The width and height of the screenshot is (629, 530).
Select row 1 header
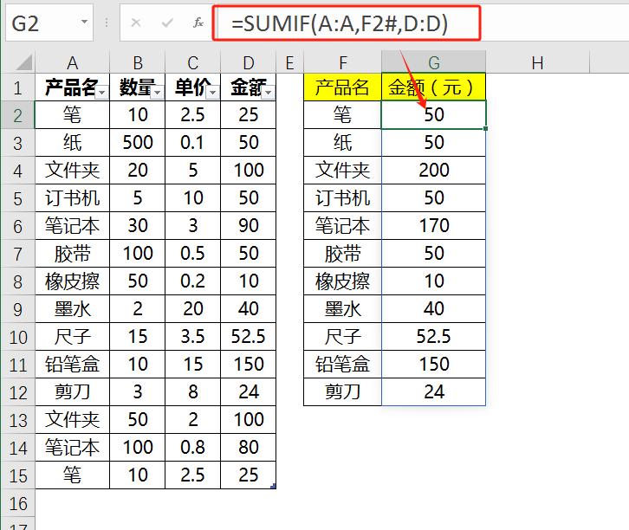17,87
